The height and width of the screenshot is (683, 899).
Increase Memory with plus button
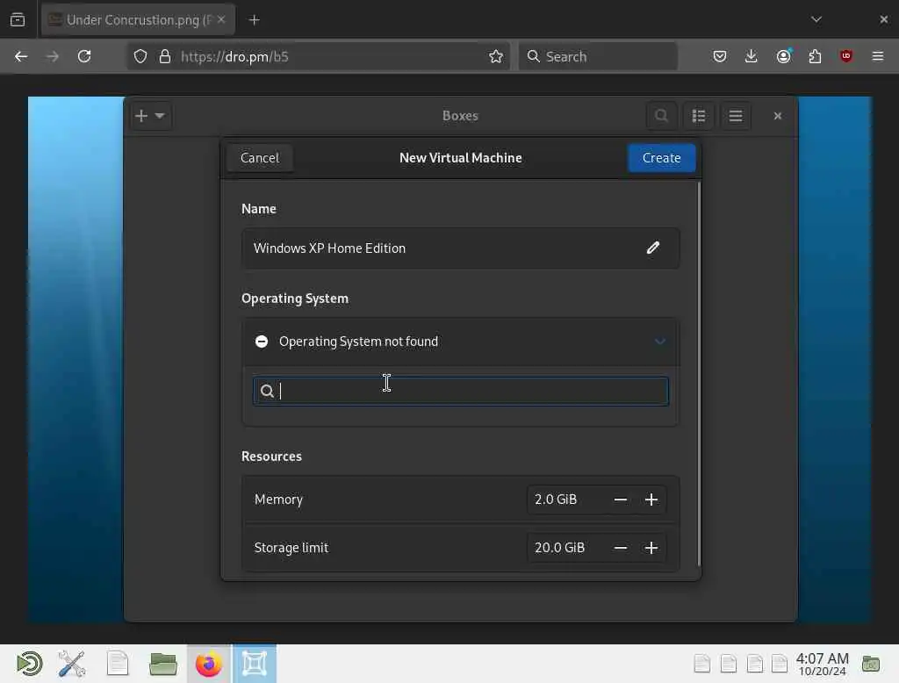click(x=651, y=500)
